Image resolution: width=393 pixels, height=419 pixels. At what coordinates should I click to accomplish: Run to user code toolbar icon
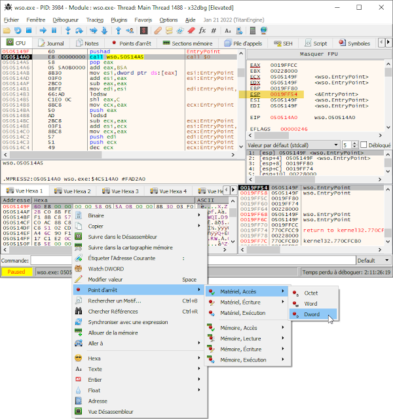pos(130,31)
